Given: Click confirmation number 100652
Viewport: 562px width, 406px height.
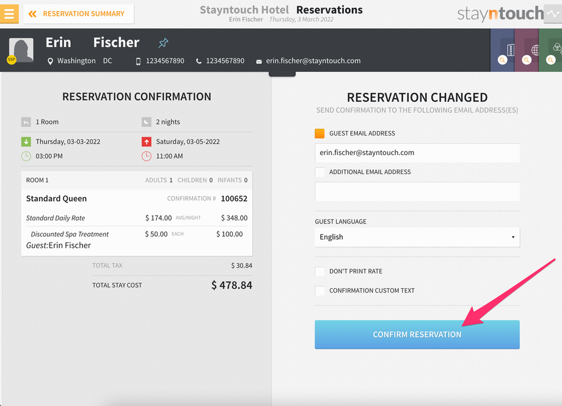Looking at the screenshot, I should (234, 199).
